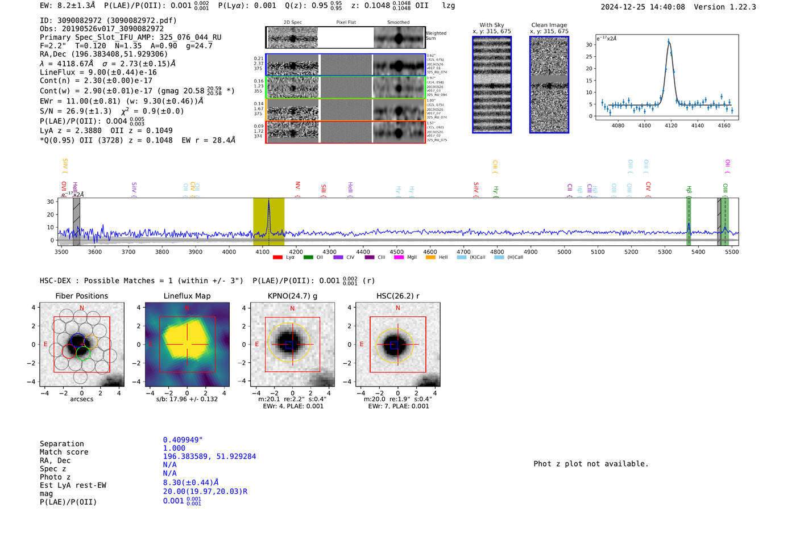This screenshot has width=796, height=541.
Task: Click the yellow highlighted emission line region
Action: coord(269,222)
